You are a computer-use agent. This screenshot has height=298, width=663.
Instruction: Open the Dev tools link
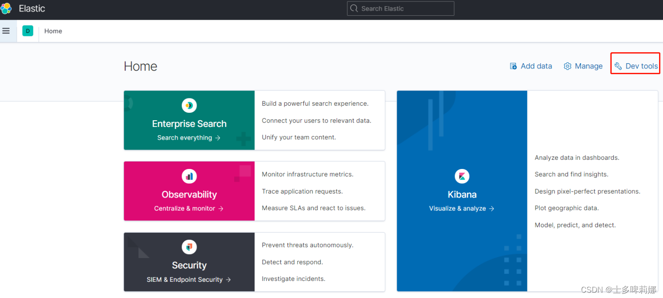(x=636, y=66)
